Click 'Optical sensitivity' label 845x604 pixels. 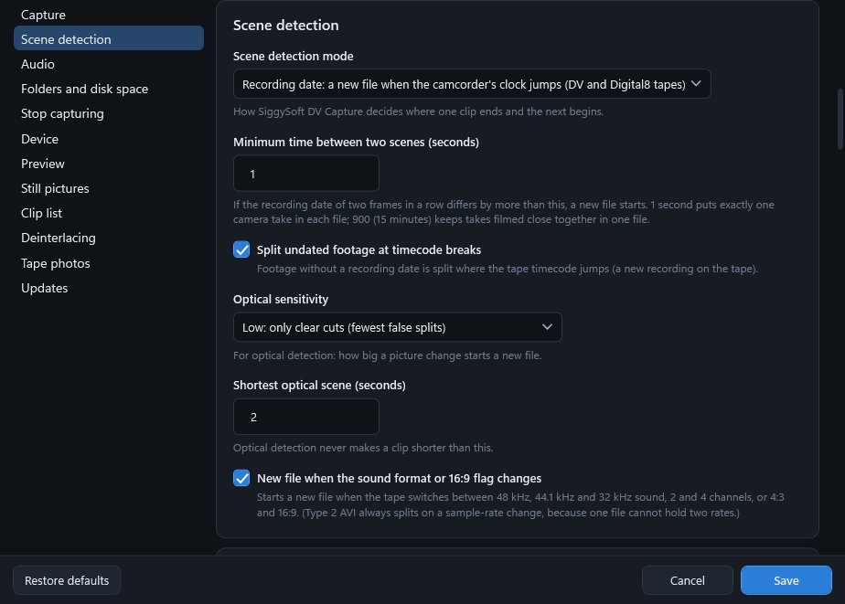click(x=281, y=300)
